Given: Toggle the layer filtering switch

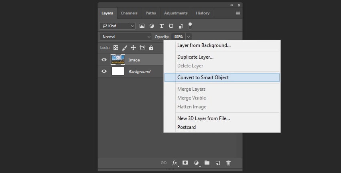Looking at the screenshot, I should [190, 26].
